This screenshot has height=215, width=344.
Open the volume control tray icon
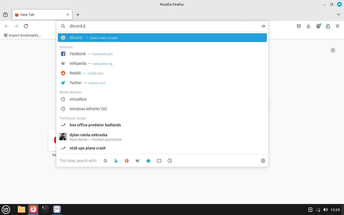click(x=325, y=210)
